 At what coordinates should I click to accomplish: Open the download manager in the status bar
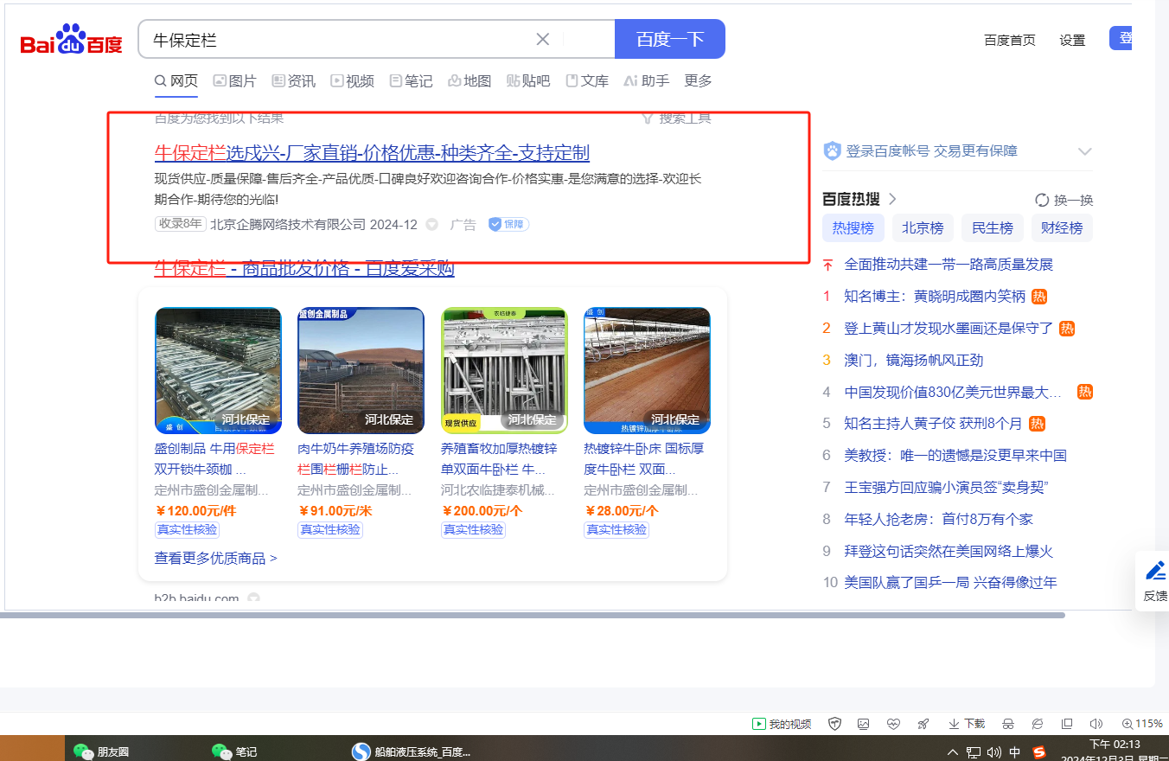[x=966, y=724]
